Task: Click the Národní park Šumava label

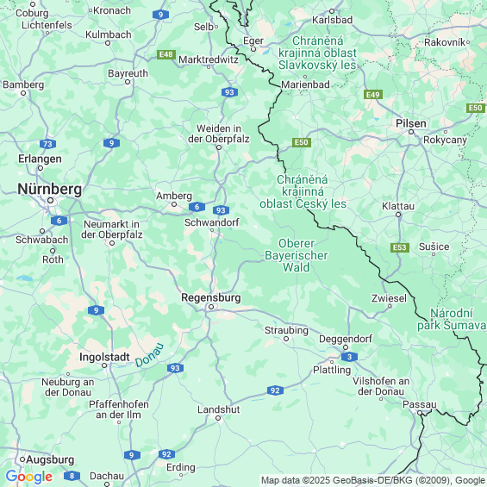Action: pos(452,319)
